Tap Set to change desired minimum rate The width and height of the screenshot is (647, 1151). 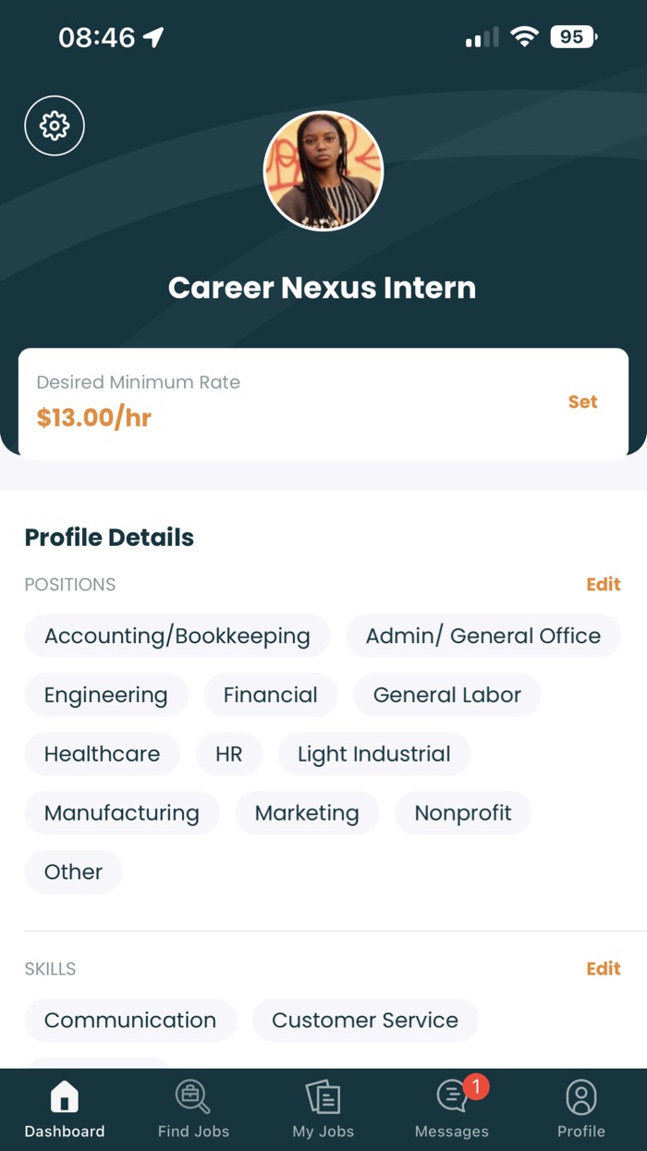point(582,402)
